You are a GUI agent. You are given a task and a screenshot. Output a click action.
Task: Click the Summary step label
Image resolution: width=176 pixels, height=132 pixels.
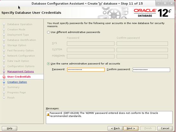tap(13, 87)
